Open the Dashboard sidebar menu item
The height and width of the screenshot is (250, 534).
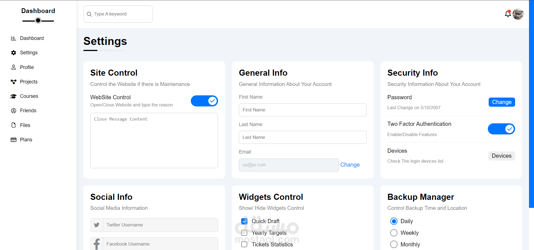click(32, 38)
